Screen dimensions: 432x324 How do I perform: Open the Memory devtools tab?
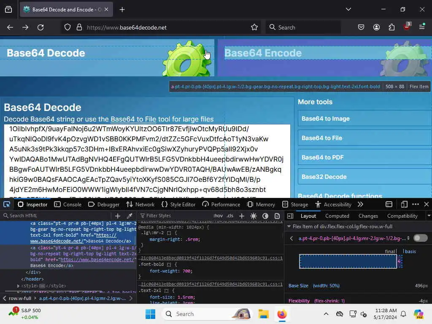pos(261,205)
